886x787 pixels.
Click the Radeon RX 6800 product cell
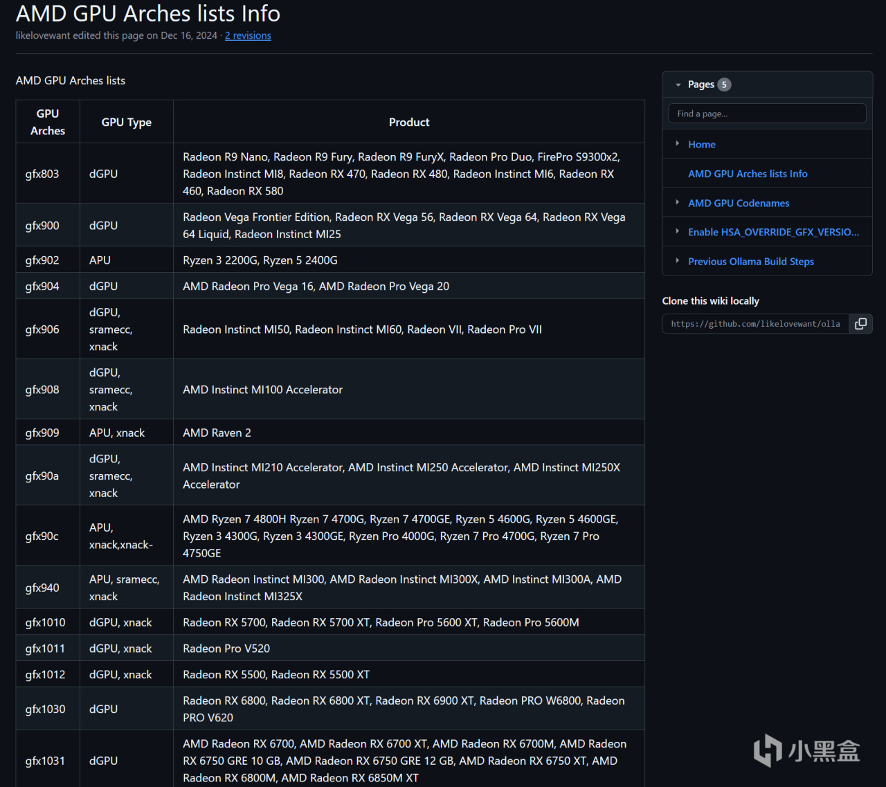coord(409,709)
